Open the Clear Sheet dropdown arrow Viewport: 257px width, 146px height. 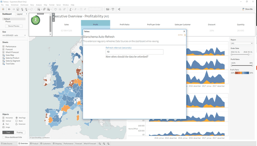(51, 9)
